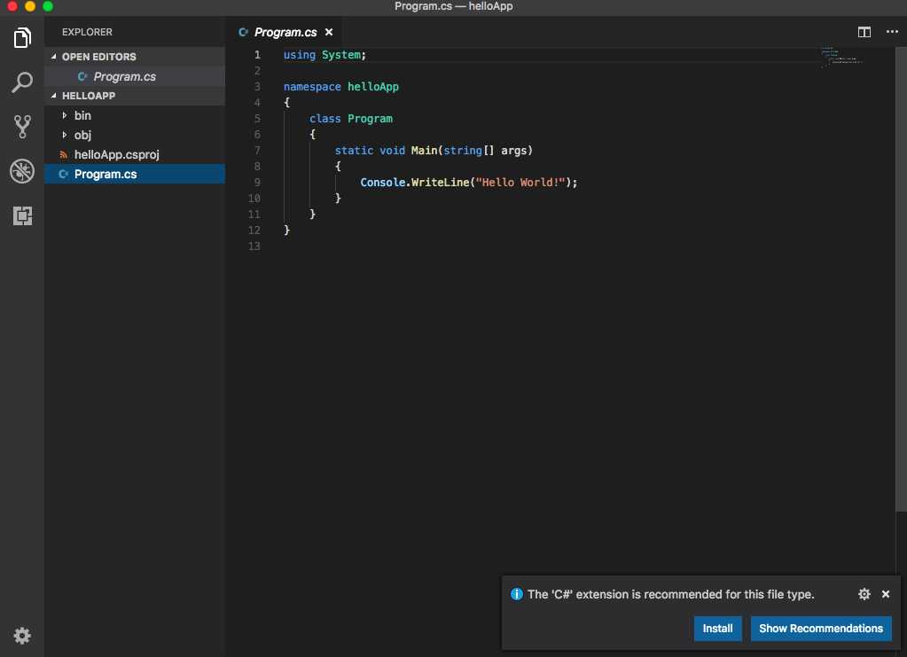
Task: Close the Program.cs editor tab
Action: (x=329, y=33)
